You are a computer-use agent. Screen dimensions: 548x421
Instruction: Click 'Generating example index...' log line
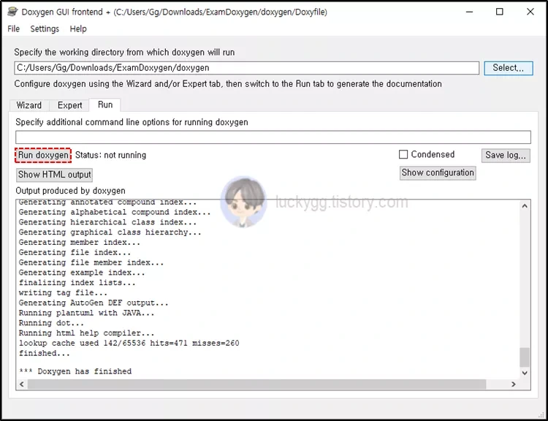[x=82, y=273]
